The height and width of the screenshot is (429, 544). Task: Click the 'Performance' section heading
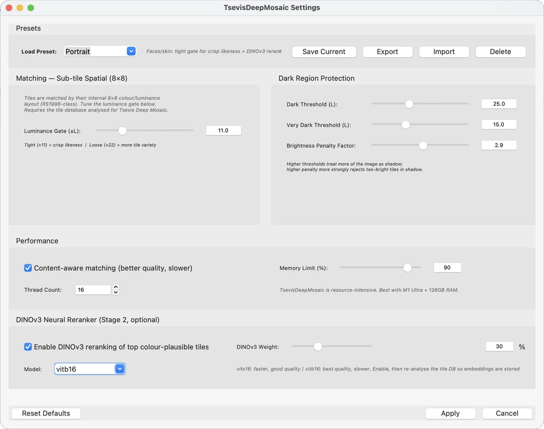(x=37, y=241)
